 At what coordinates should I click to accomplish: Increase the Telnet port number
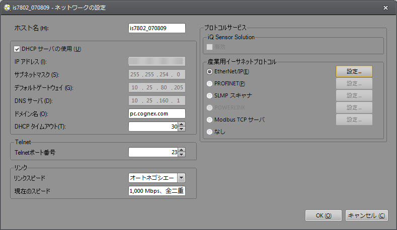click(182, 150)
